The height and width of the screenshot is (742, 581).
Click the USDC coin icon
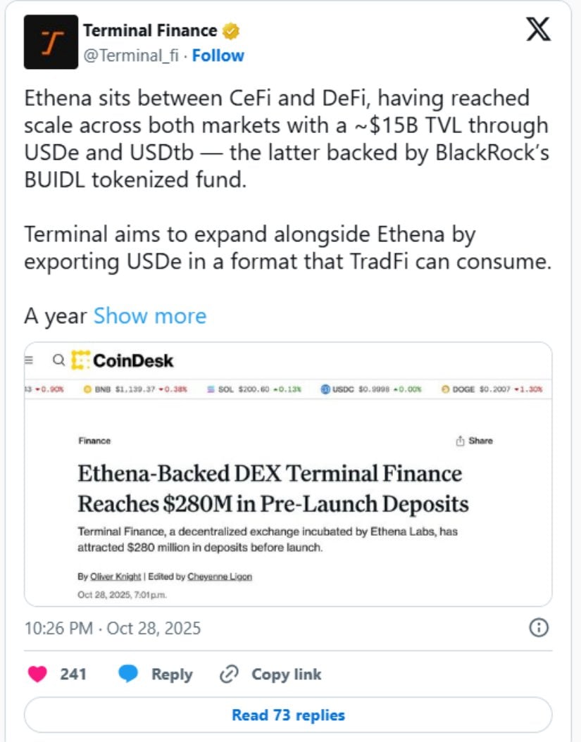click(x=325, y=388)
